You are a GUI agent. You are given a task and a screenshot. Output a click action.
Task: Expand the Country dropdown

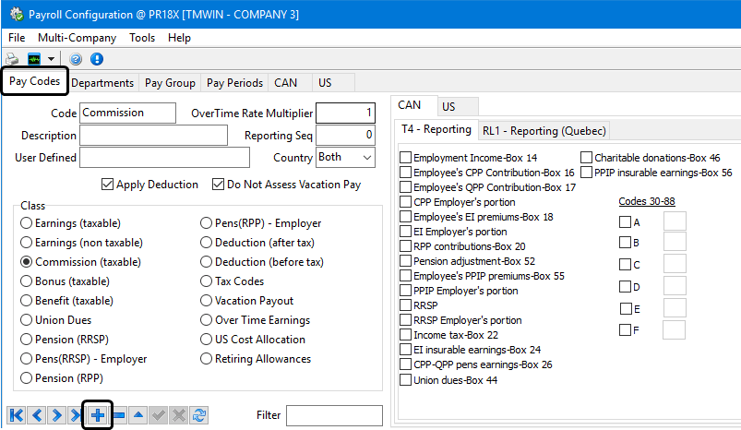[366, 158]
